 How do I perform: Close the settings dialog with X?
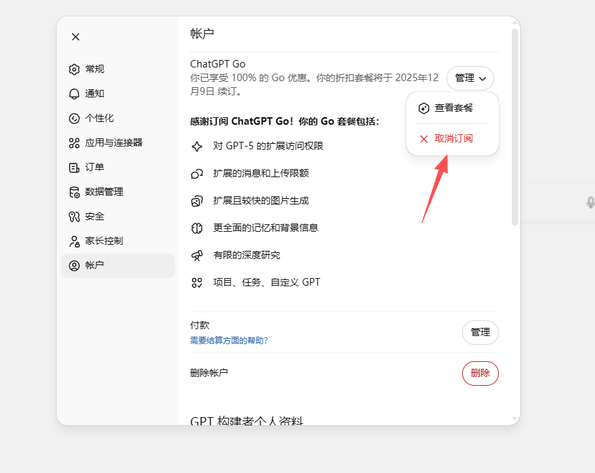coord(76,37)
